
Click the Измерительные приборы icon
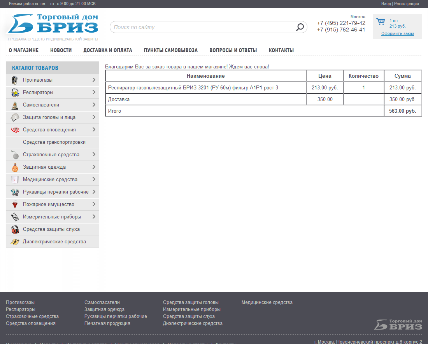(x=15, y=217)
